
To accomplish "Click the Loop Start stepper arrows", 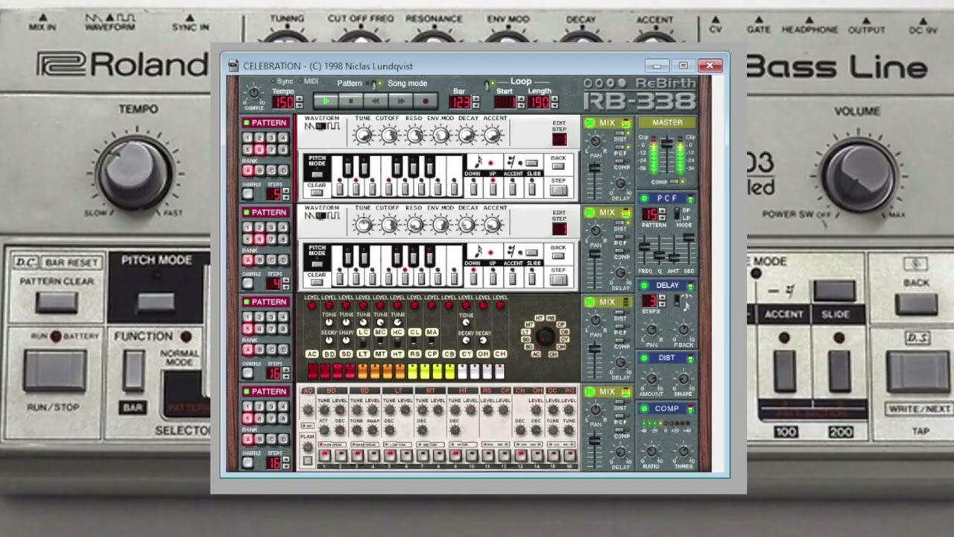I will point(520,102).
